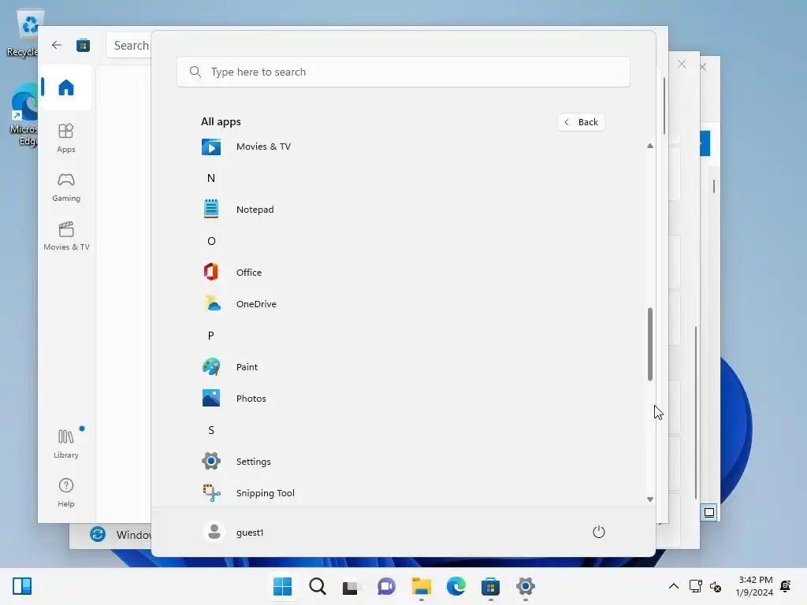Click the app list scroll up arrow

pos(650,146)
